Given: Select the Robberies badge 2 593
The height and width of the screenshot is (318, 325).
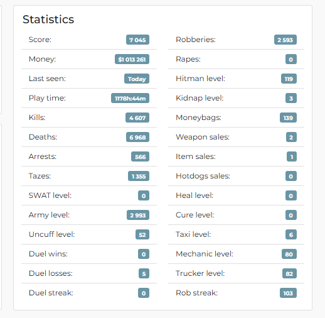Looking at the screenshot, I should pos(285,40).
